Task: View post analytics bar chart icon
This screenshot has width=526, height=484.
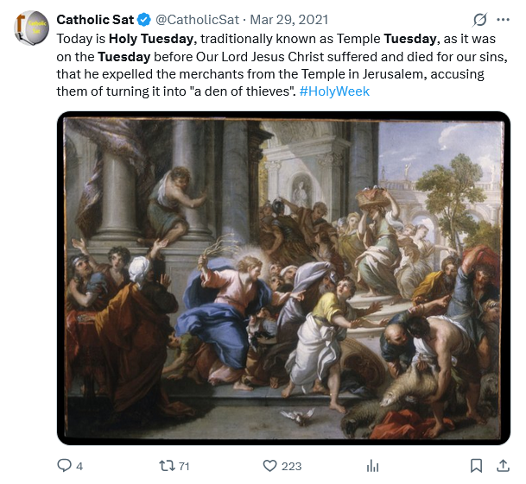Action: 373,466
